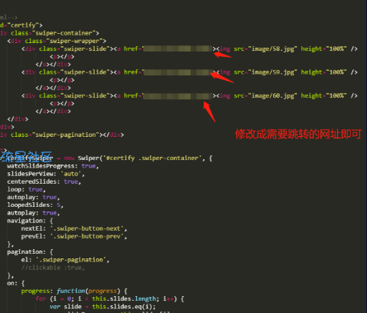Place cursor on src="image/60.jpg" text
The width and height of the screenshot is (367, 313).
[x=265, y=96]
